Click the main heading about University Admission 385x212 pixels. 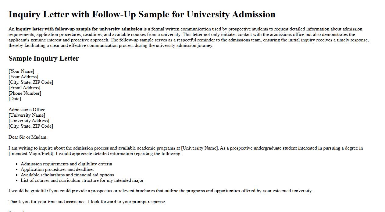(x=142, y=14)
